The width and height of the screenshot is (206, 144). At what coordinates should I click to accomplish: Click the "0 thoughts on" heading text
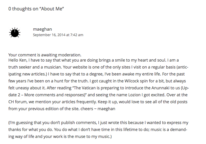coord(23,9)
